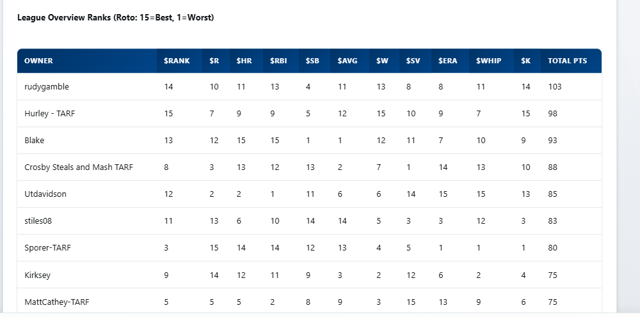Click the $R column header
640x317 pixels.
214,61
